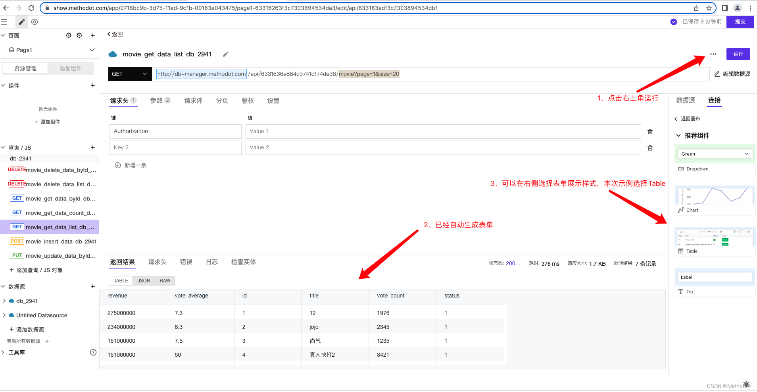
Task: Add a datasource via 数据源 plus icon
Action: [x=93, y=286]
